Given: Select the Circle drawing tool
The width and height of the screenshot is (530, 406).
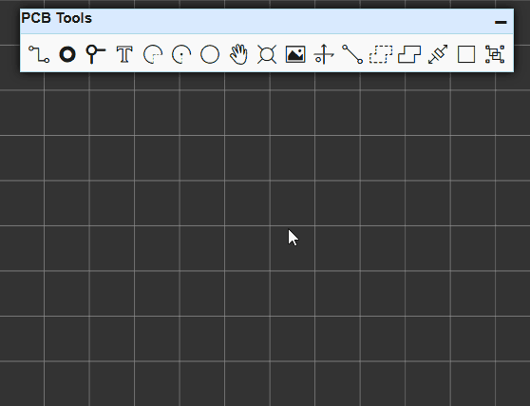Looking at the screenshot, I should (x=210, y=54).
